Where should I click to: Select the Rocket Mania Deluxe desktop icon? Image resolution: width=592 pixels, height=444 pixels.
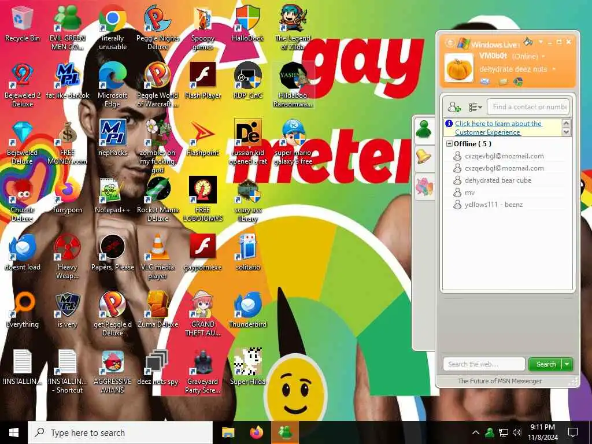point(157,199)
